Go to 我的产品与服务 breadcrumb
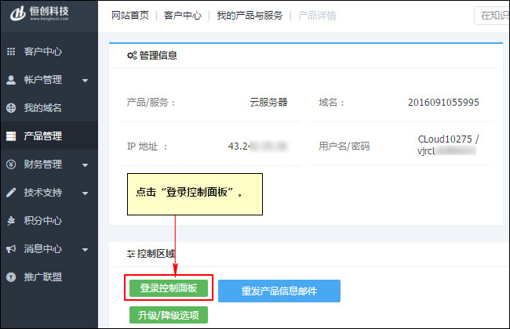510x329 pixels. 248,16
